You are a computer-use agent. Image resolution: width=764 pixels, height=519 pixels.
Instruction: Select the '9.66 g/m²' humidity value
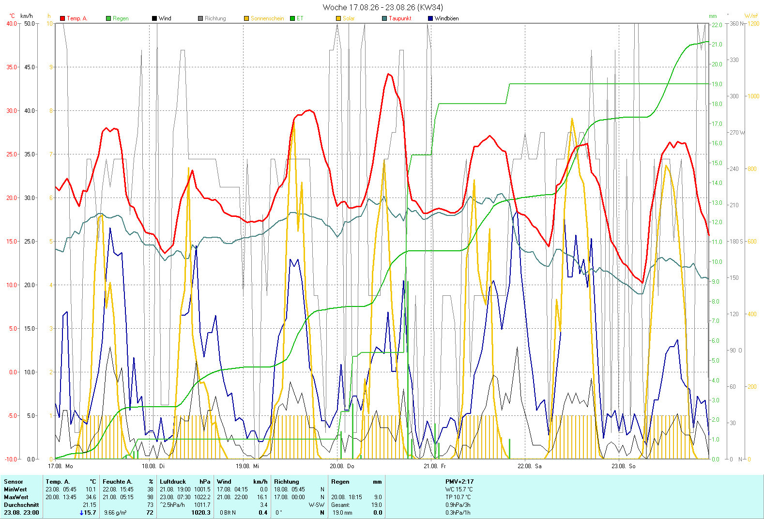[x=115, y=513]
